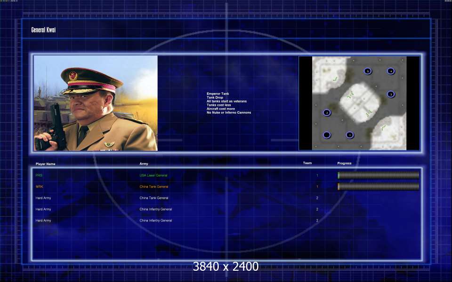Viewport: 452px width, 282px height.
Task: Select player name 'MRK'
Action: click(x=40, y=187)
